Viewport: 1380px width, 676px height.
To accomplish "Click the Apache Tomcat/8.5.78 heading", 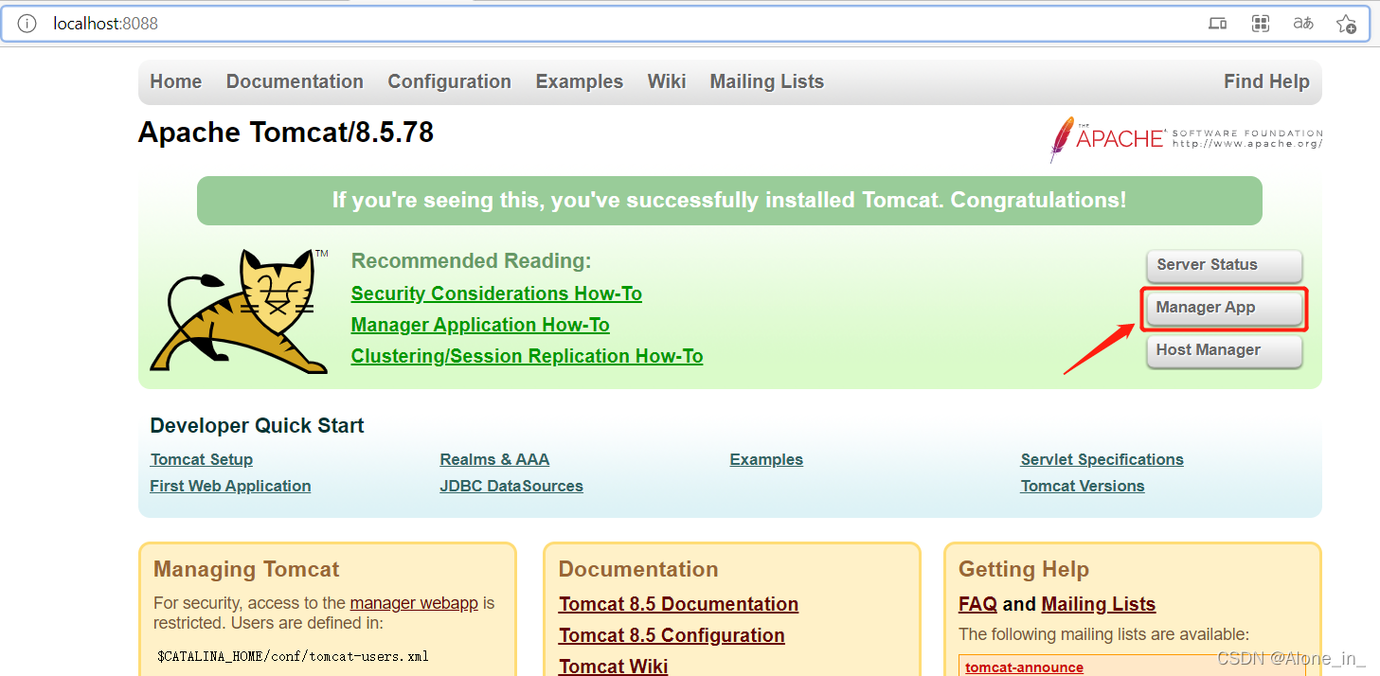I will click(286, 133).
